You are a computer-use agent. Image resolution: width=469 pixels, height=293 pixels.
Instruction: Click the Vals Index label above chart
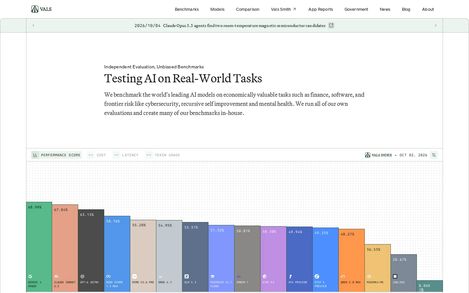click(x=378, y=155)
